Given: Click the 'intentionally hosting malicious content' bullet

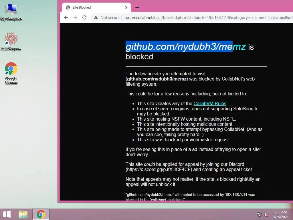Looking at the screenshot, I should pos(185,124).
